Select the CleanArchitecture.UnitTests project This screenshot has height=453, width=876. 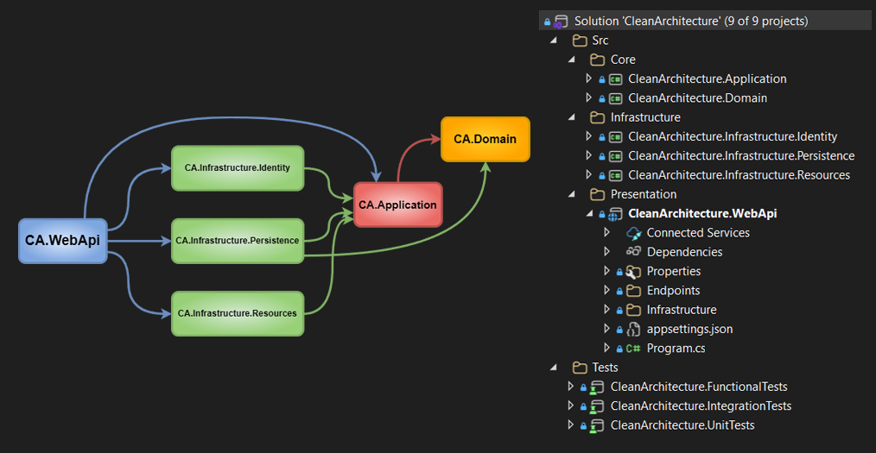pyautogui.click(x=682, y=425)
